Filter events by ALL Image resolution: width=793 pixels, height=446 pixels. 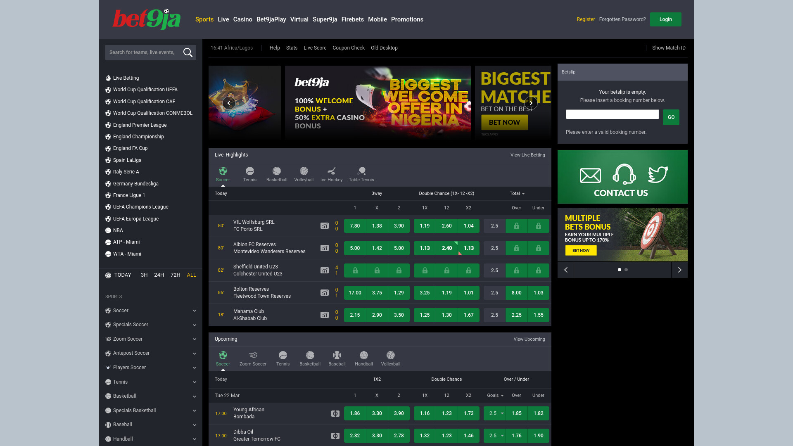[191, 275]
